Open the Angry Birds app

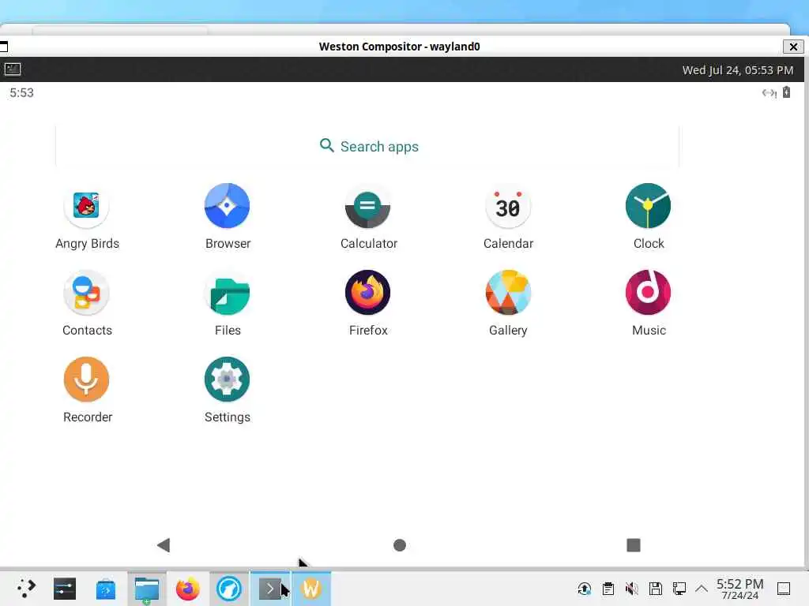[x=87, y=206]
